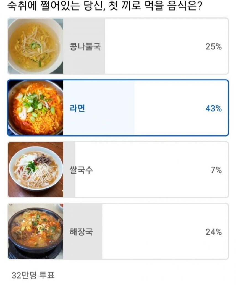Select the 해장국 poll option
This screenshot has width=236, height=288.
118,231
